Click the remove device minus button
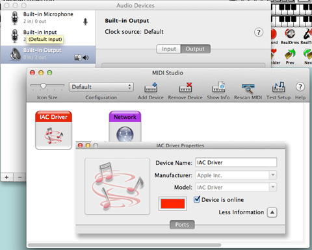This screenshot has height=250, width=312. [19, 177]
